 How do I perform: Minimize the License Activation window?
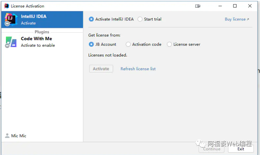point(220,6)
